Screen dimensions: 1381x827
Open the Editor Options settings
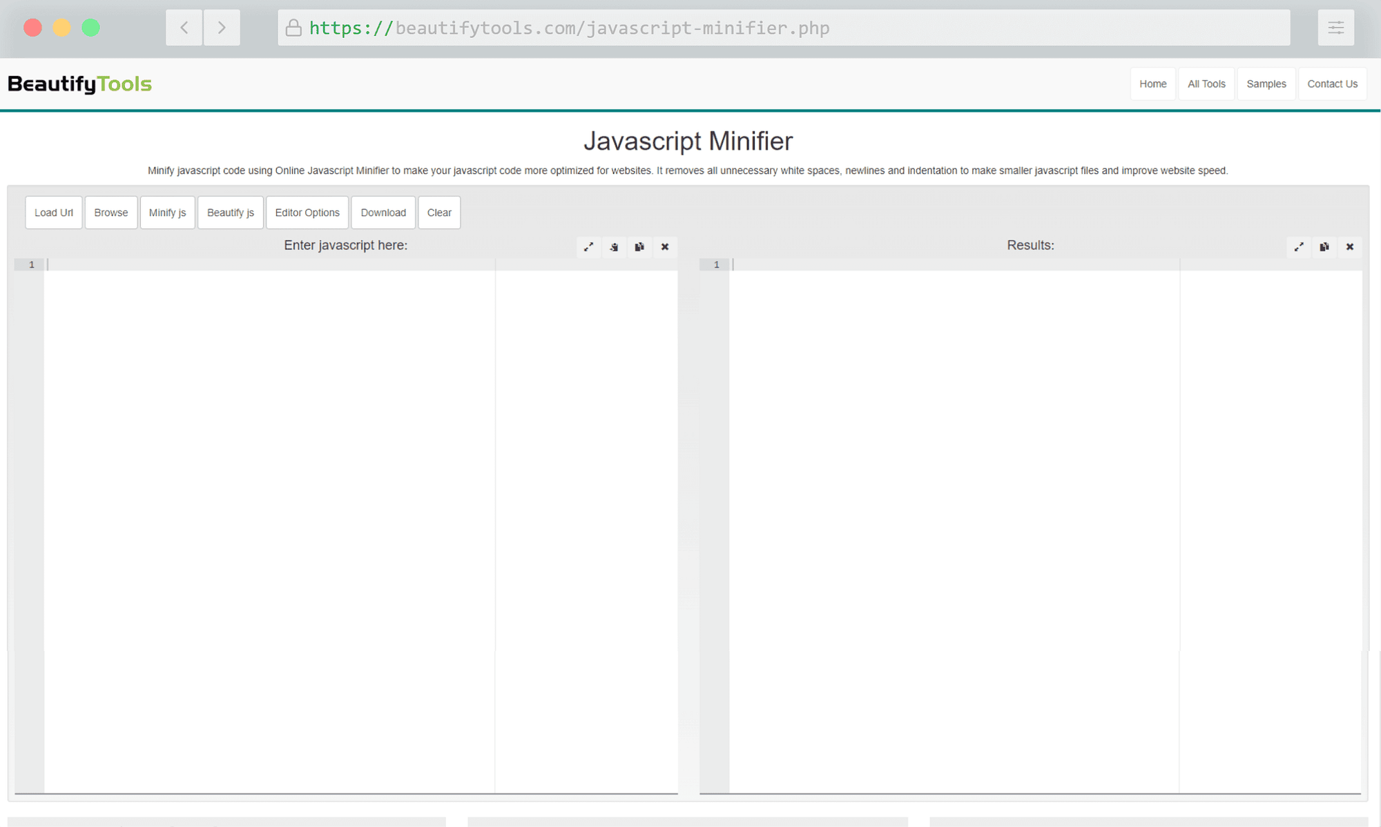307,212
